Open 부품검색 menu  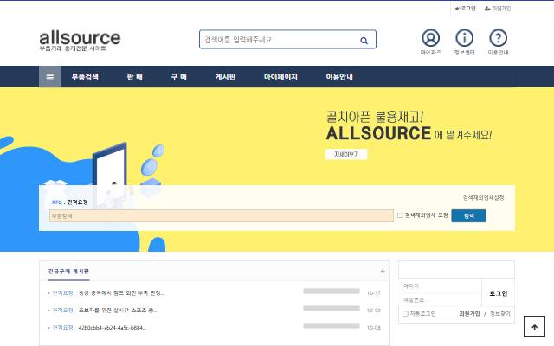click(85, 77)
